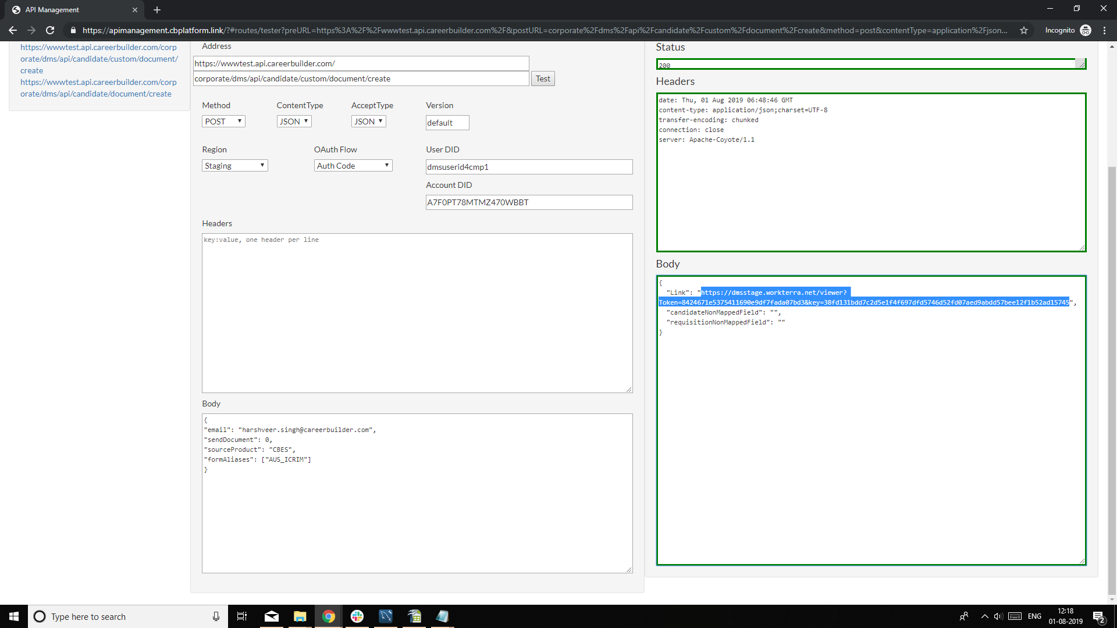Open the AcceptType JSON dropdown
Image resolution: width=1117 pixels, height=628 pixels.
click(368, 121)
